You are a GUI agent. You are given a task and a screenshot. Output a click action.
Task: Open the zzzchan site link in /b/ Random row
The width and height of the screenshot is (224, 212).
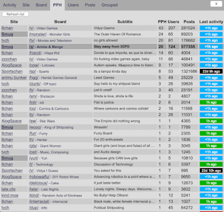click(x=9, y=90)
